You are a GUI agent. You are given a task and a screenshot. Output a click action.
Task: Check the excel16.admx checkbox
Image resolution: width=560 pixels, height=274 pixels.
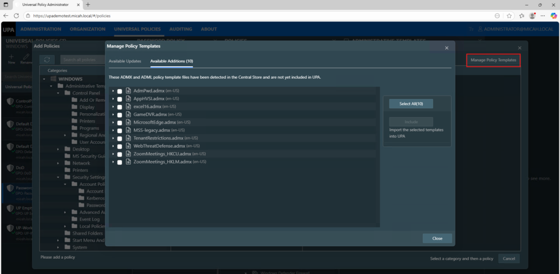click(120, 107)
